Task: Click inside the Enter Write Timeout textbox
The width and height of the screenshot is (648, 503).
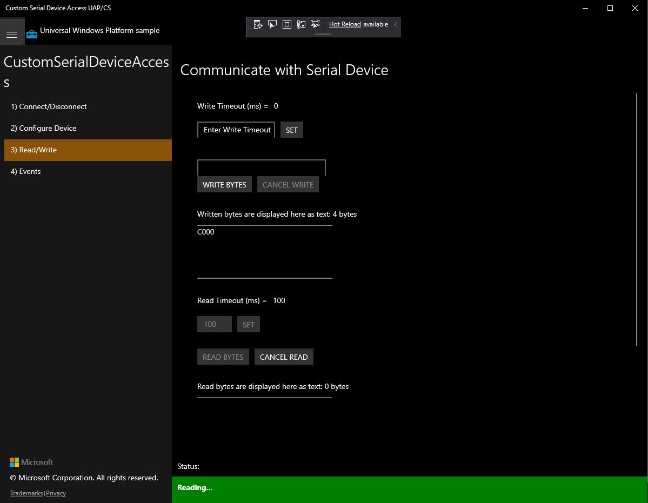Action: pyautogui.click(x=236, y=130)
